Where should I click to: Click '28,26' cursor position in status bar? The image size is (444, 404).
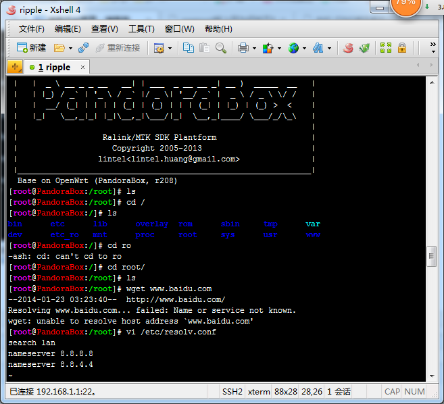coord(312,392)
